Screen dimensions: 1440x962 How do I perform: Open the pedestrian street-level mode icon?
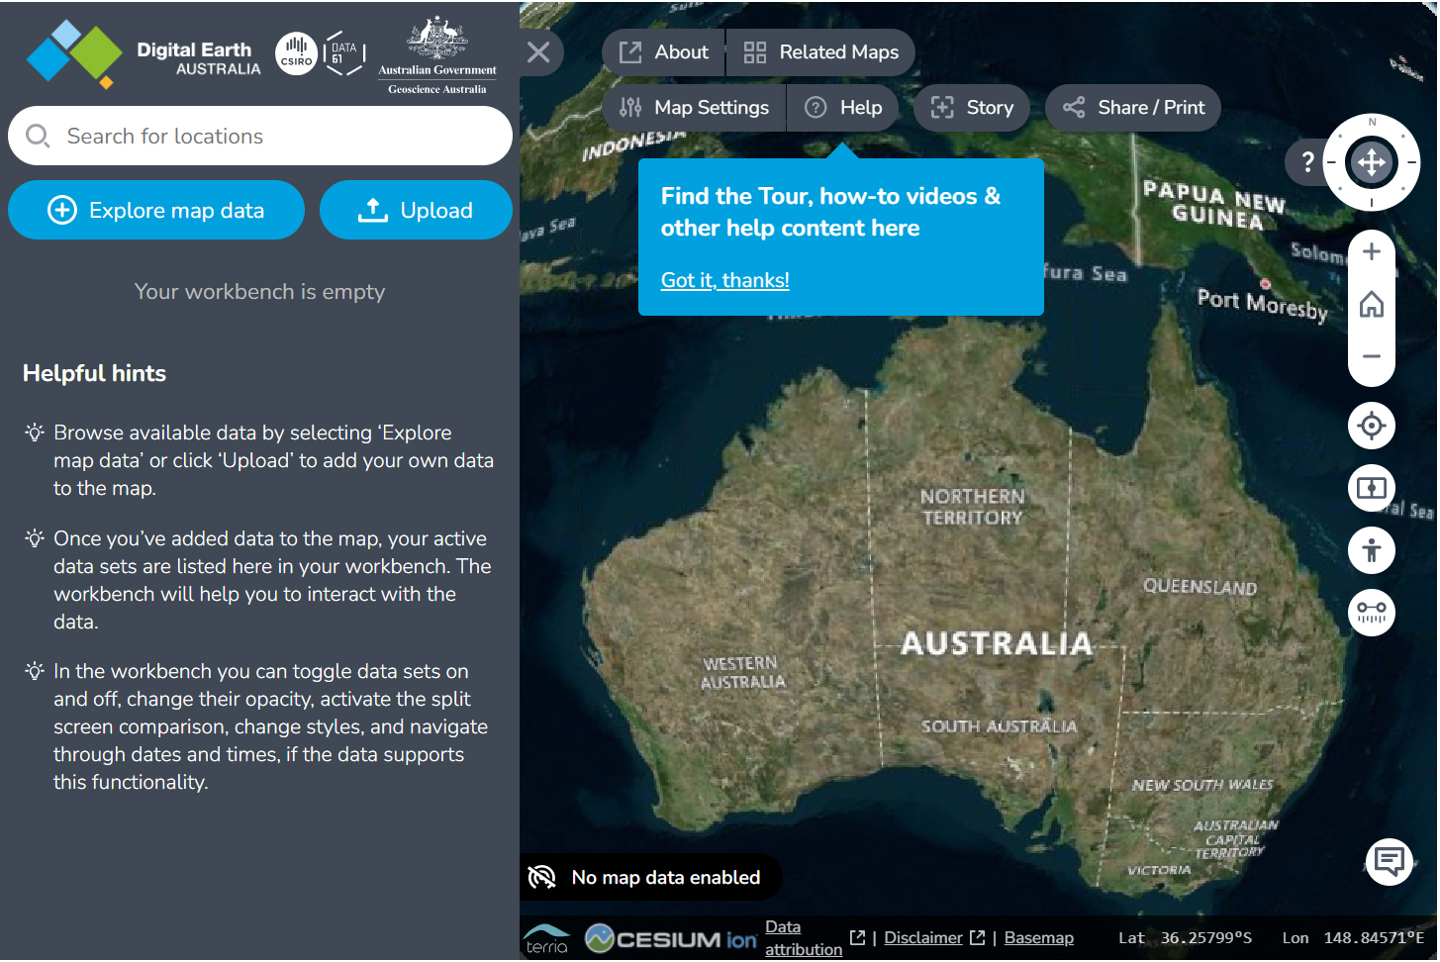(1371, 550)
